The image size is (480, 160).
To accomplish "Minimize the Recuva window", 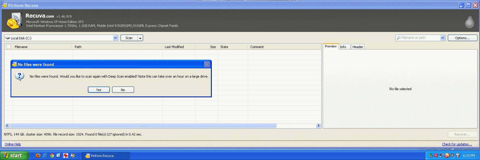I will coord(462,5).
